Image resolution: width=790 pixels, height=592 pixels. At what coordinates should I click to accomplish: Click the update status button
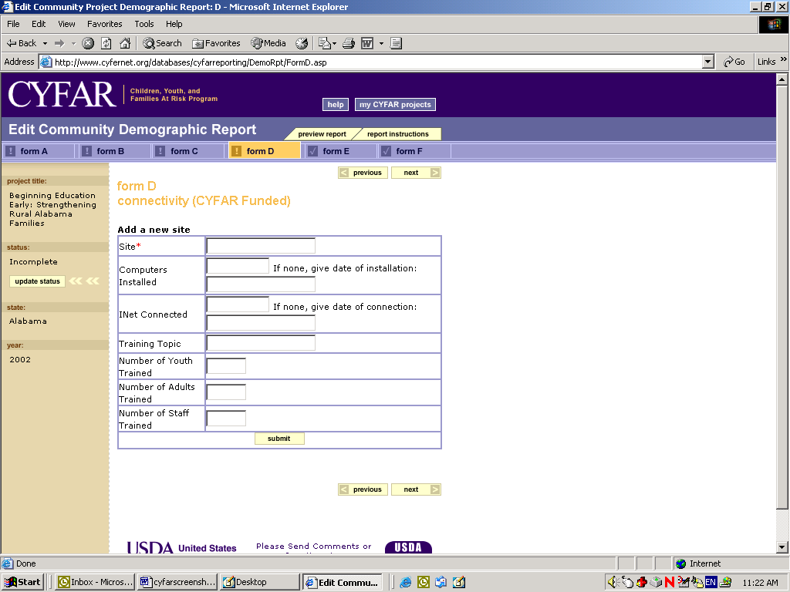coord(37,281)
